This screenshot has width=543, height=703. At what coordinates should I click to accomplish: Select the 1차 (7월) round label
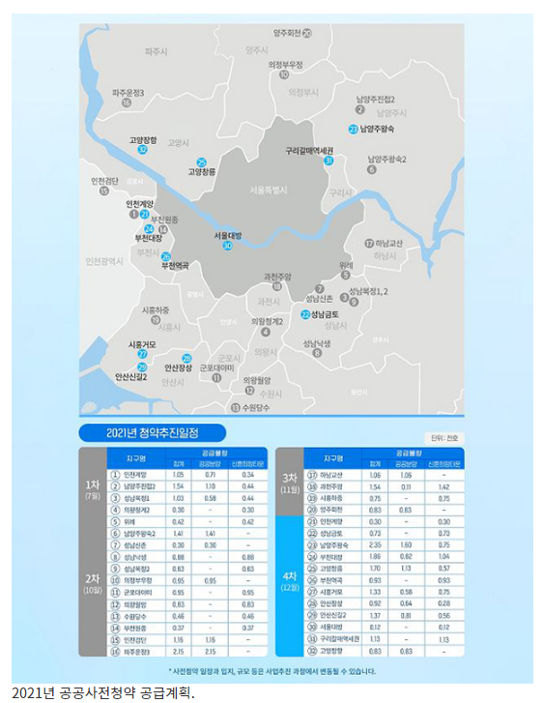coord(93,487)
